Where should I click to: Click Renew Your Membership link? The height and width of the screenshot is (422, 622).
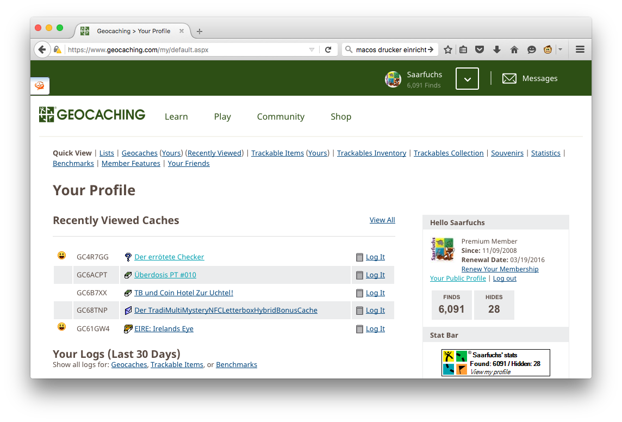[500, 269]
